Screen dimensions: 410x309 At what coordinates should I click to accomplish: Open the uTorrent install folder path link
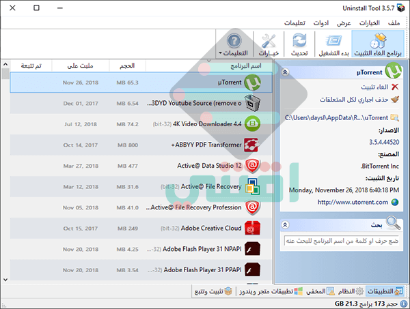(x=336, y=118)
